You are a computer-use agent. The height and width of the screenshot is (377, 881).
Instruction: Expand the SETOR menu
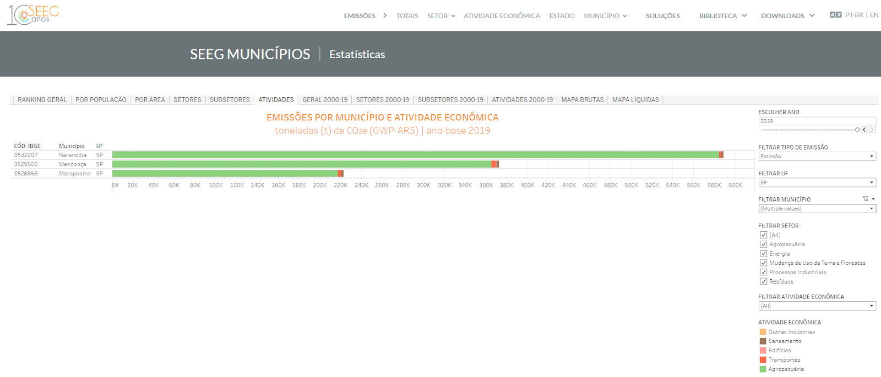click(x=441, y=16)
